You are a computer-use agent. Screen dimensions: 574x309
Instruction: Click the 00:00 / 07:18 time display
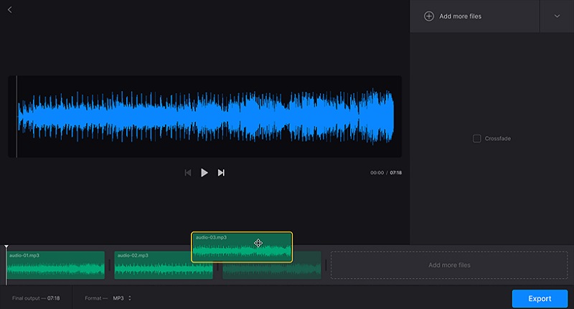point(385,173)
